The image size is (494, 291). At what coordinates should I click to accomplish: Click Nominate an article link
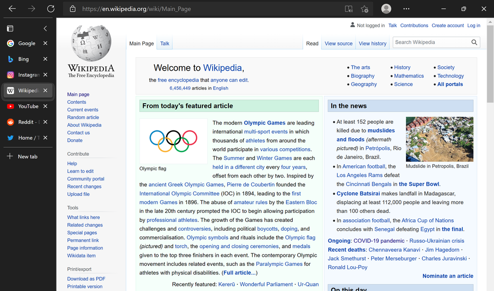tap(448, 276)
